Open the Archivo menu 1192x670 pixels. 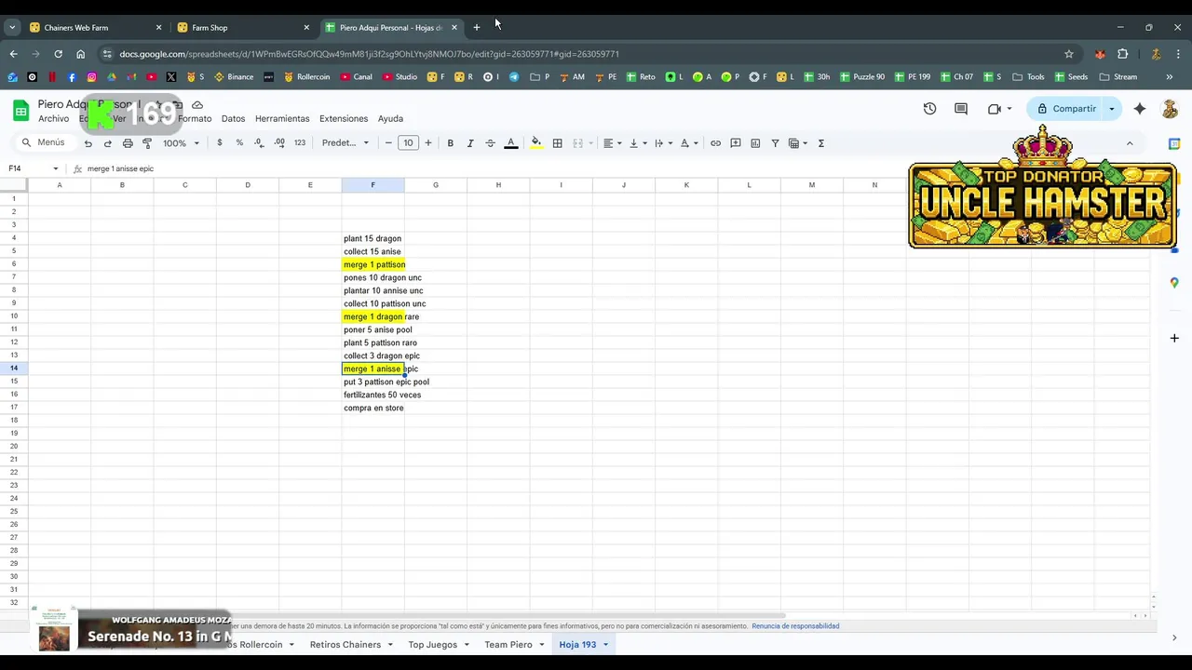coord(54,119)
